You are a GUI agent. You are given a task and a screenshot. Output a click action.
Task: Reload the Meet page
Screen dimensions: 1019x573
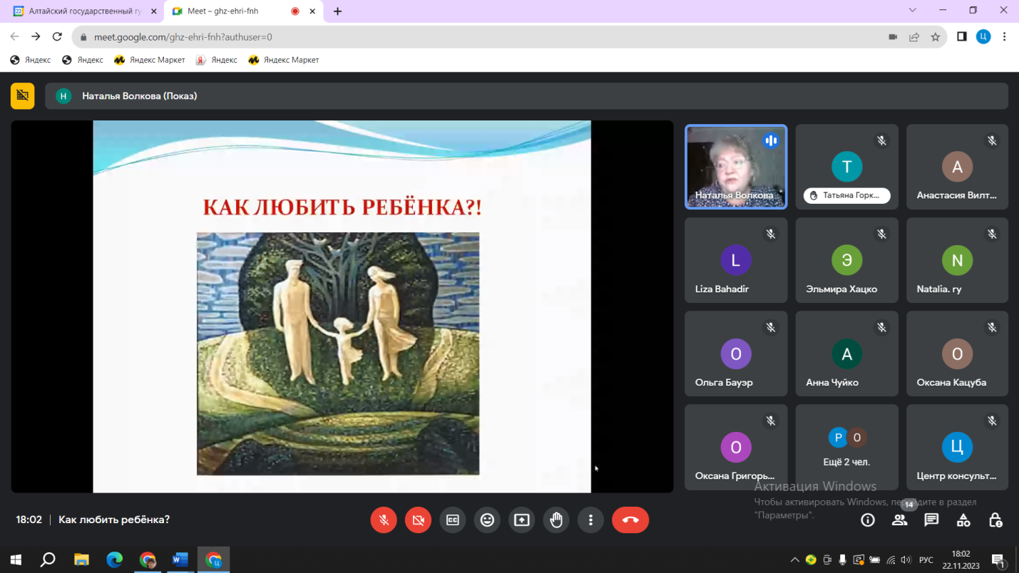click(x=58, y=37)
